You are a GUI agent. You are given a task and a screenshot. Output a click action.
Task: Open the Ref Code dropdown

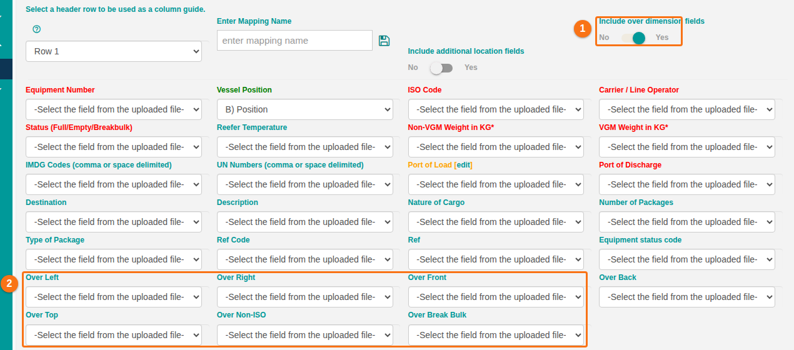[x=305, y=259]
